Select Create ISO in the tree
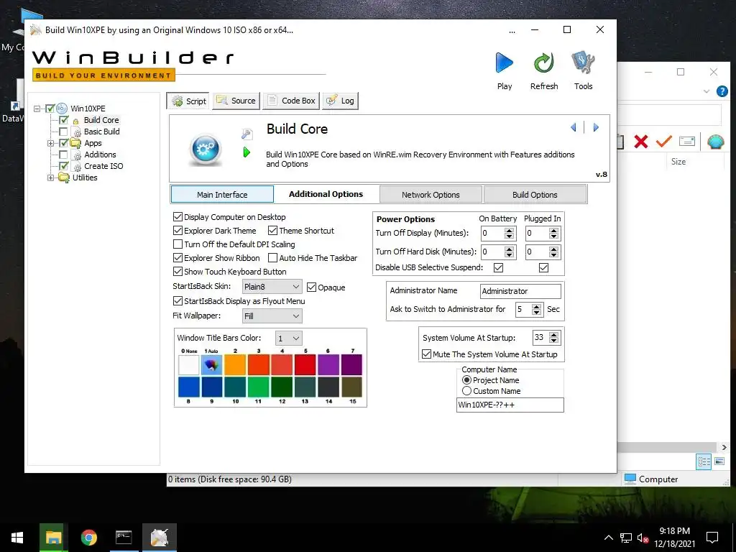 coord(103,166)
